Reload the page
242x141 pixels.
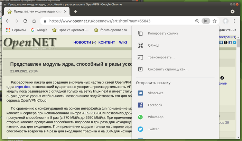[25, 21]
